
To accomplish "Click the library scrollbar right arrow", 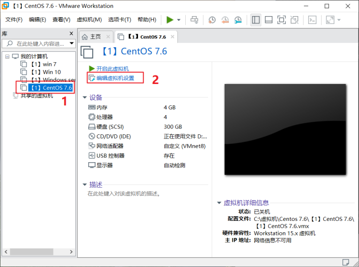I will [x=71, y=251].
